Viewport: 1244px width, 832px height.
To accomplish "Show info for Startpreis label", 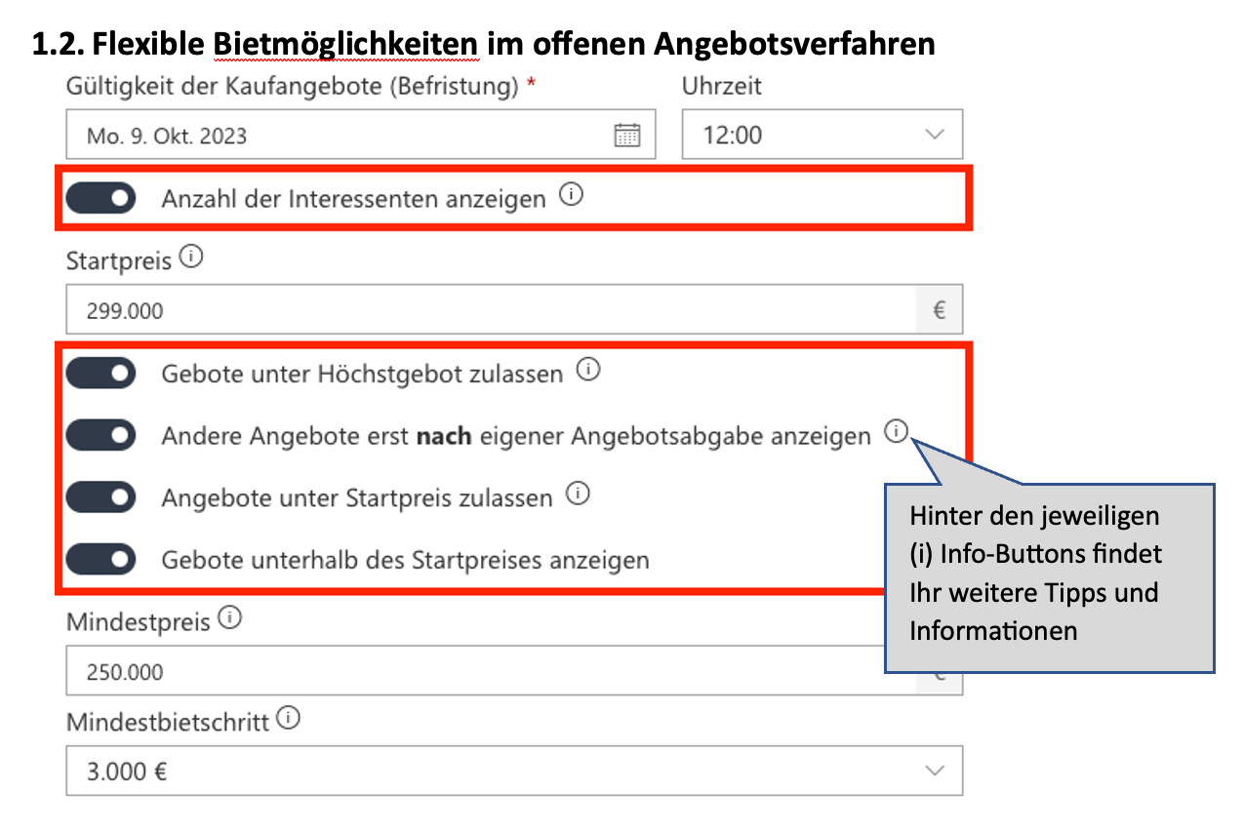I will coord(192,258).
